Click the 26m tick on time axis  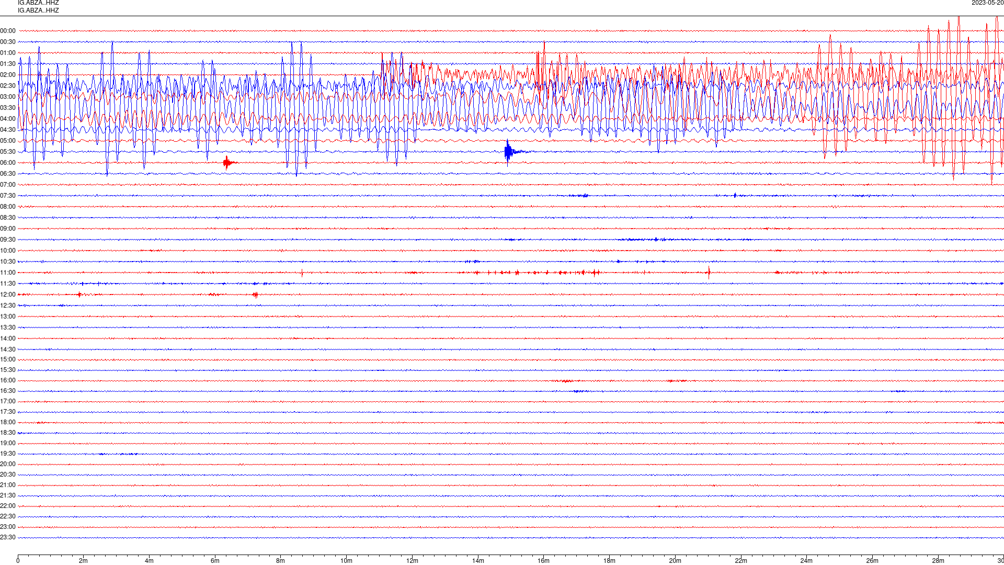pos(872,561)
